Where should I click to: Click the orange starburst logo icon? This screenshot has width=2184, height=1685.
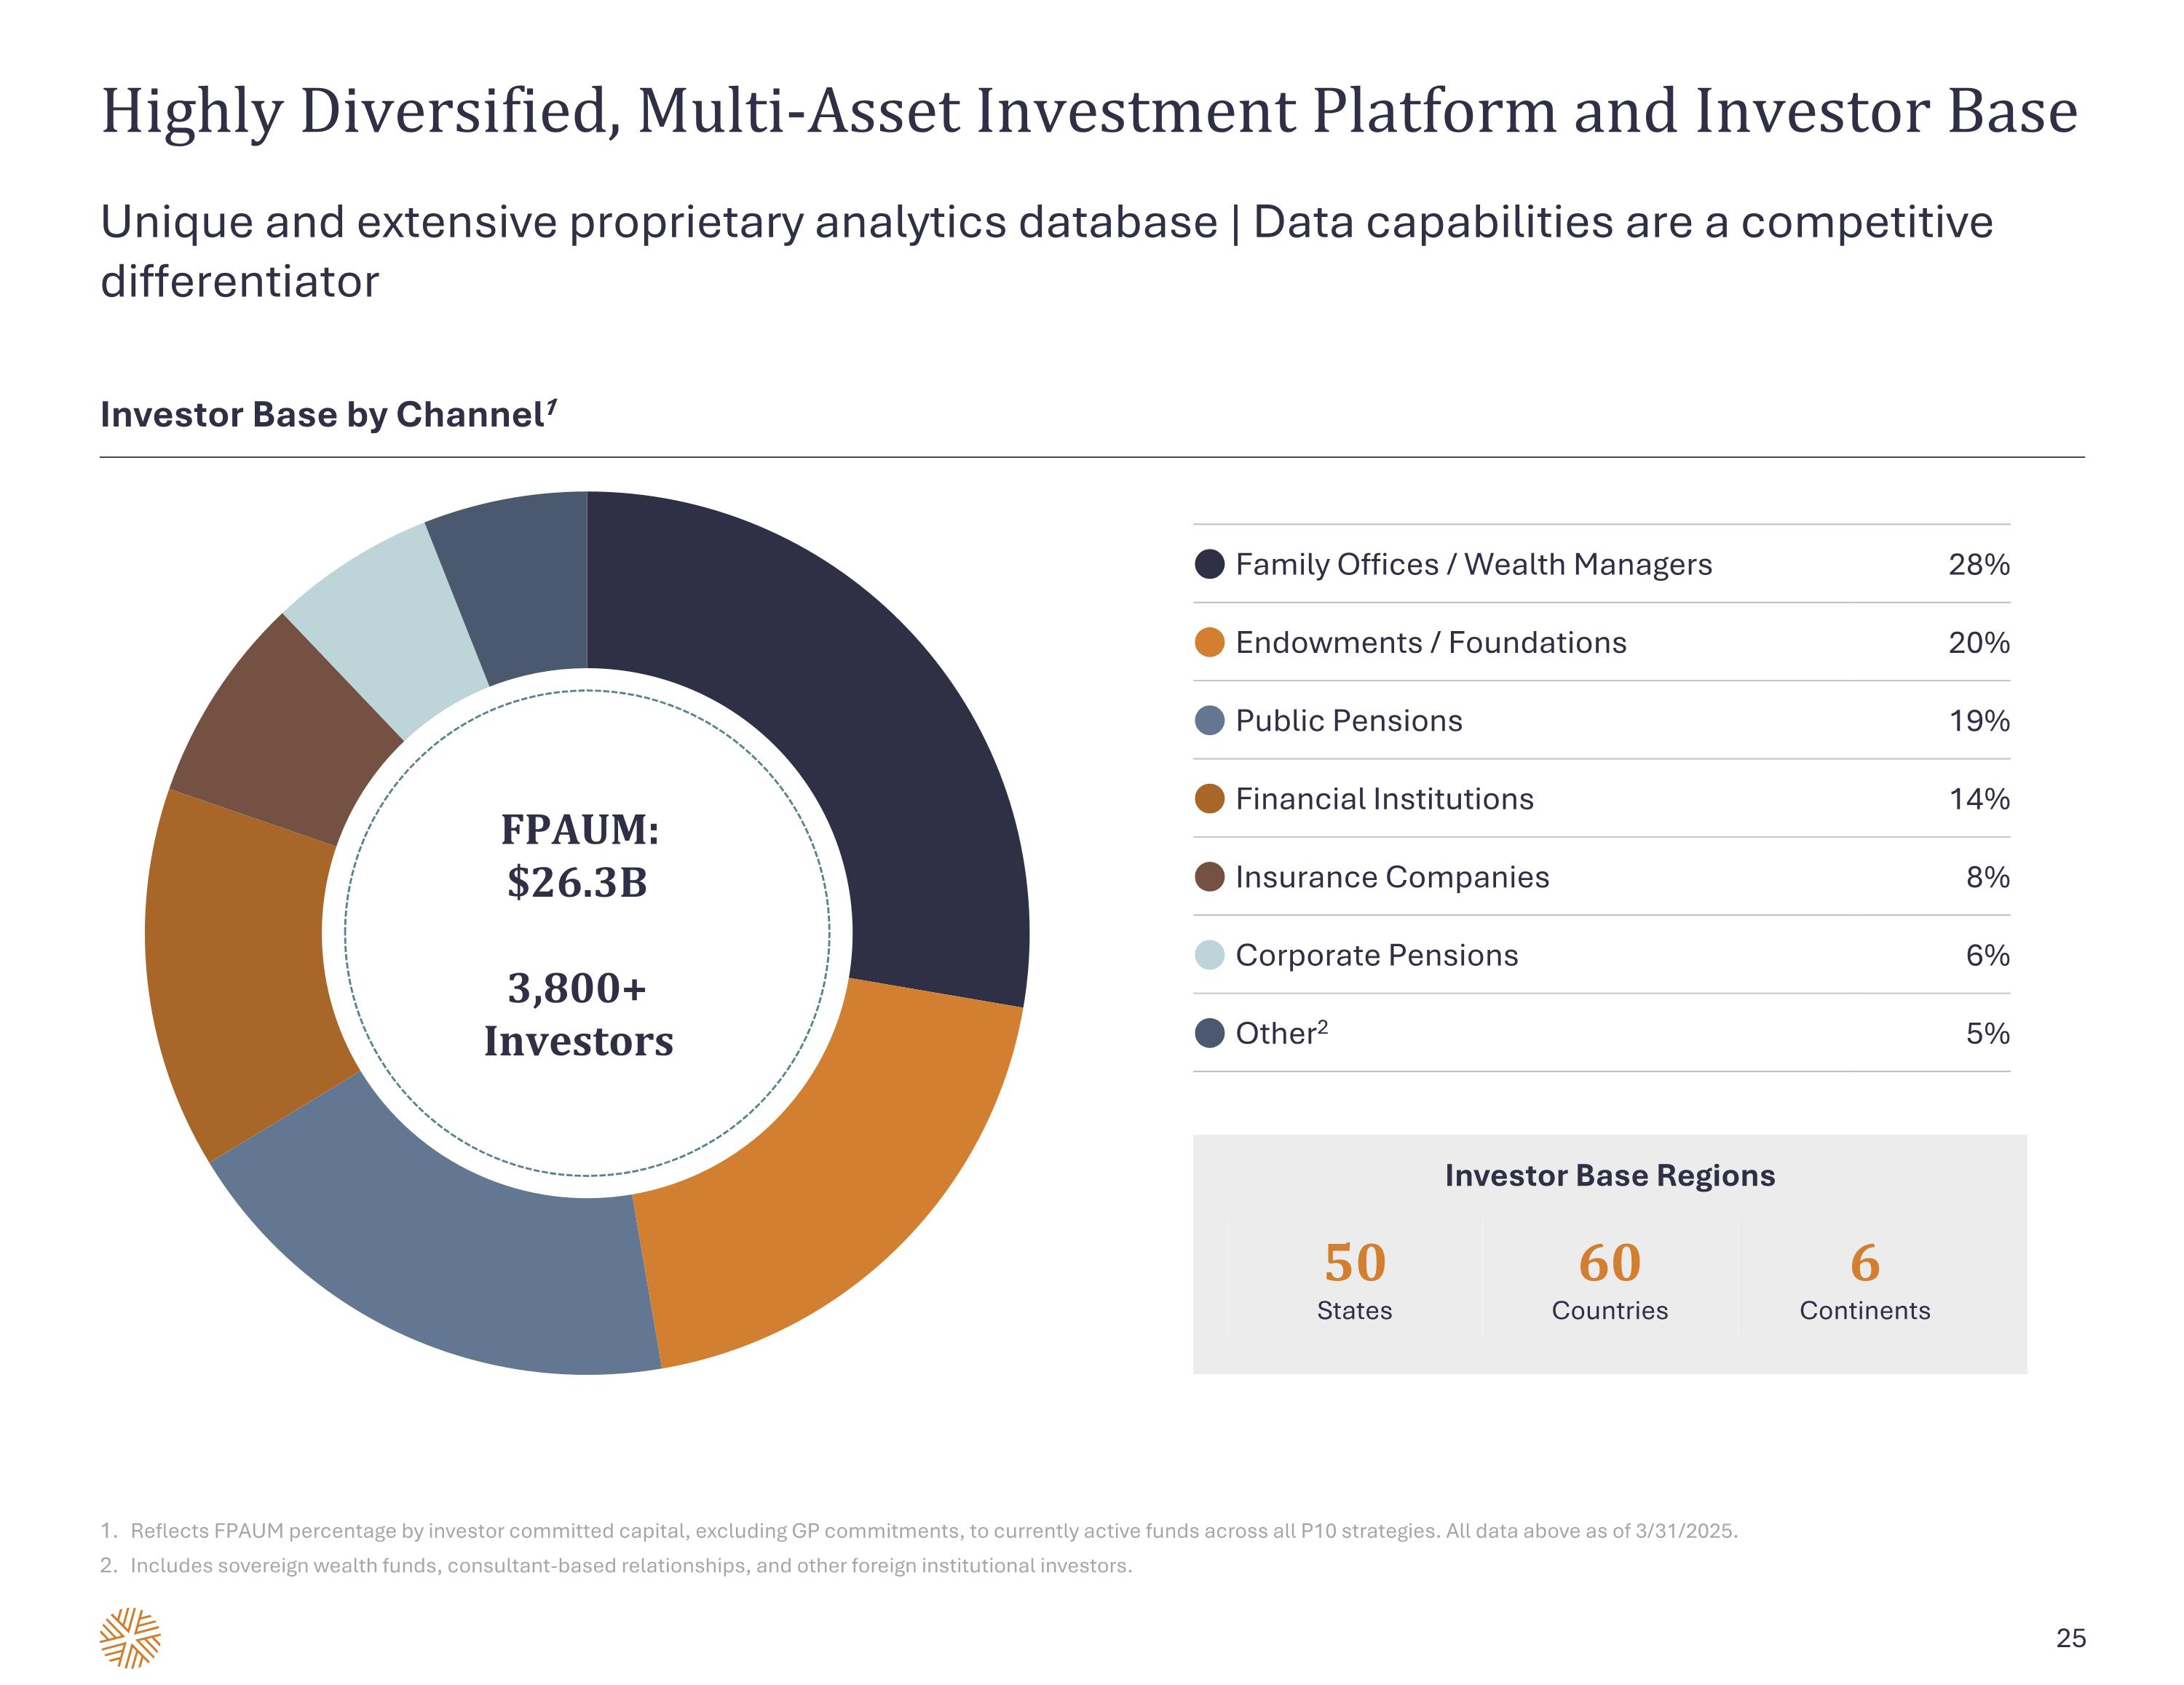pyautogui.click(x=130, y=1637)
